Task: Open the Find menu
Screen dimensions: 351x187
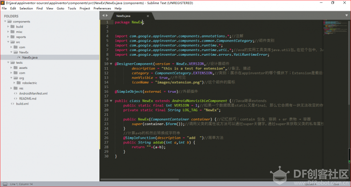Action: [39, 8]
